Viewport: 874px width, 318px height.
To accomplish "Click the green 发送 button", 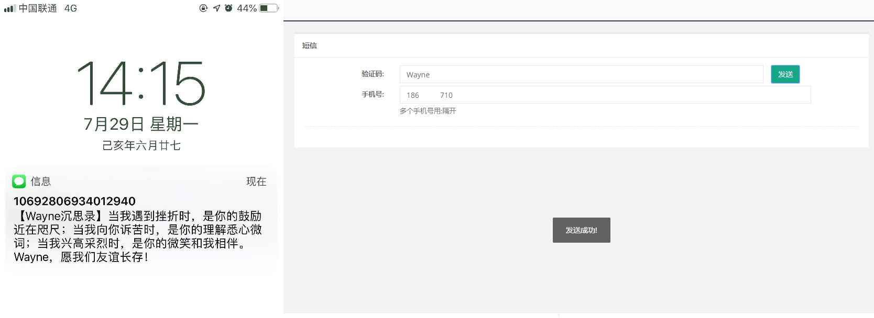I will [785, 74].
